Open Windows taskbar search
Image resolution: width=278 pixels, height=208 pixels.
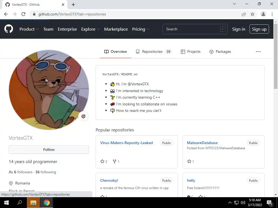pyautogui.click(x=20, y=203)
